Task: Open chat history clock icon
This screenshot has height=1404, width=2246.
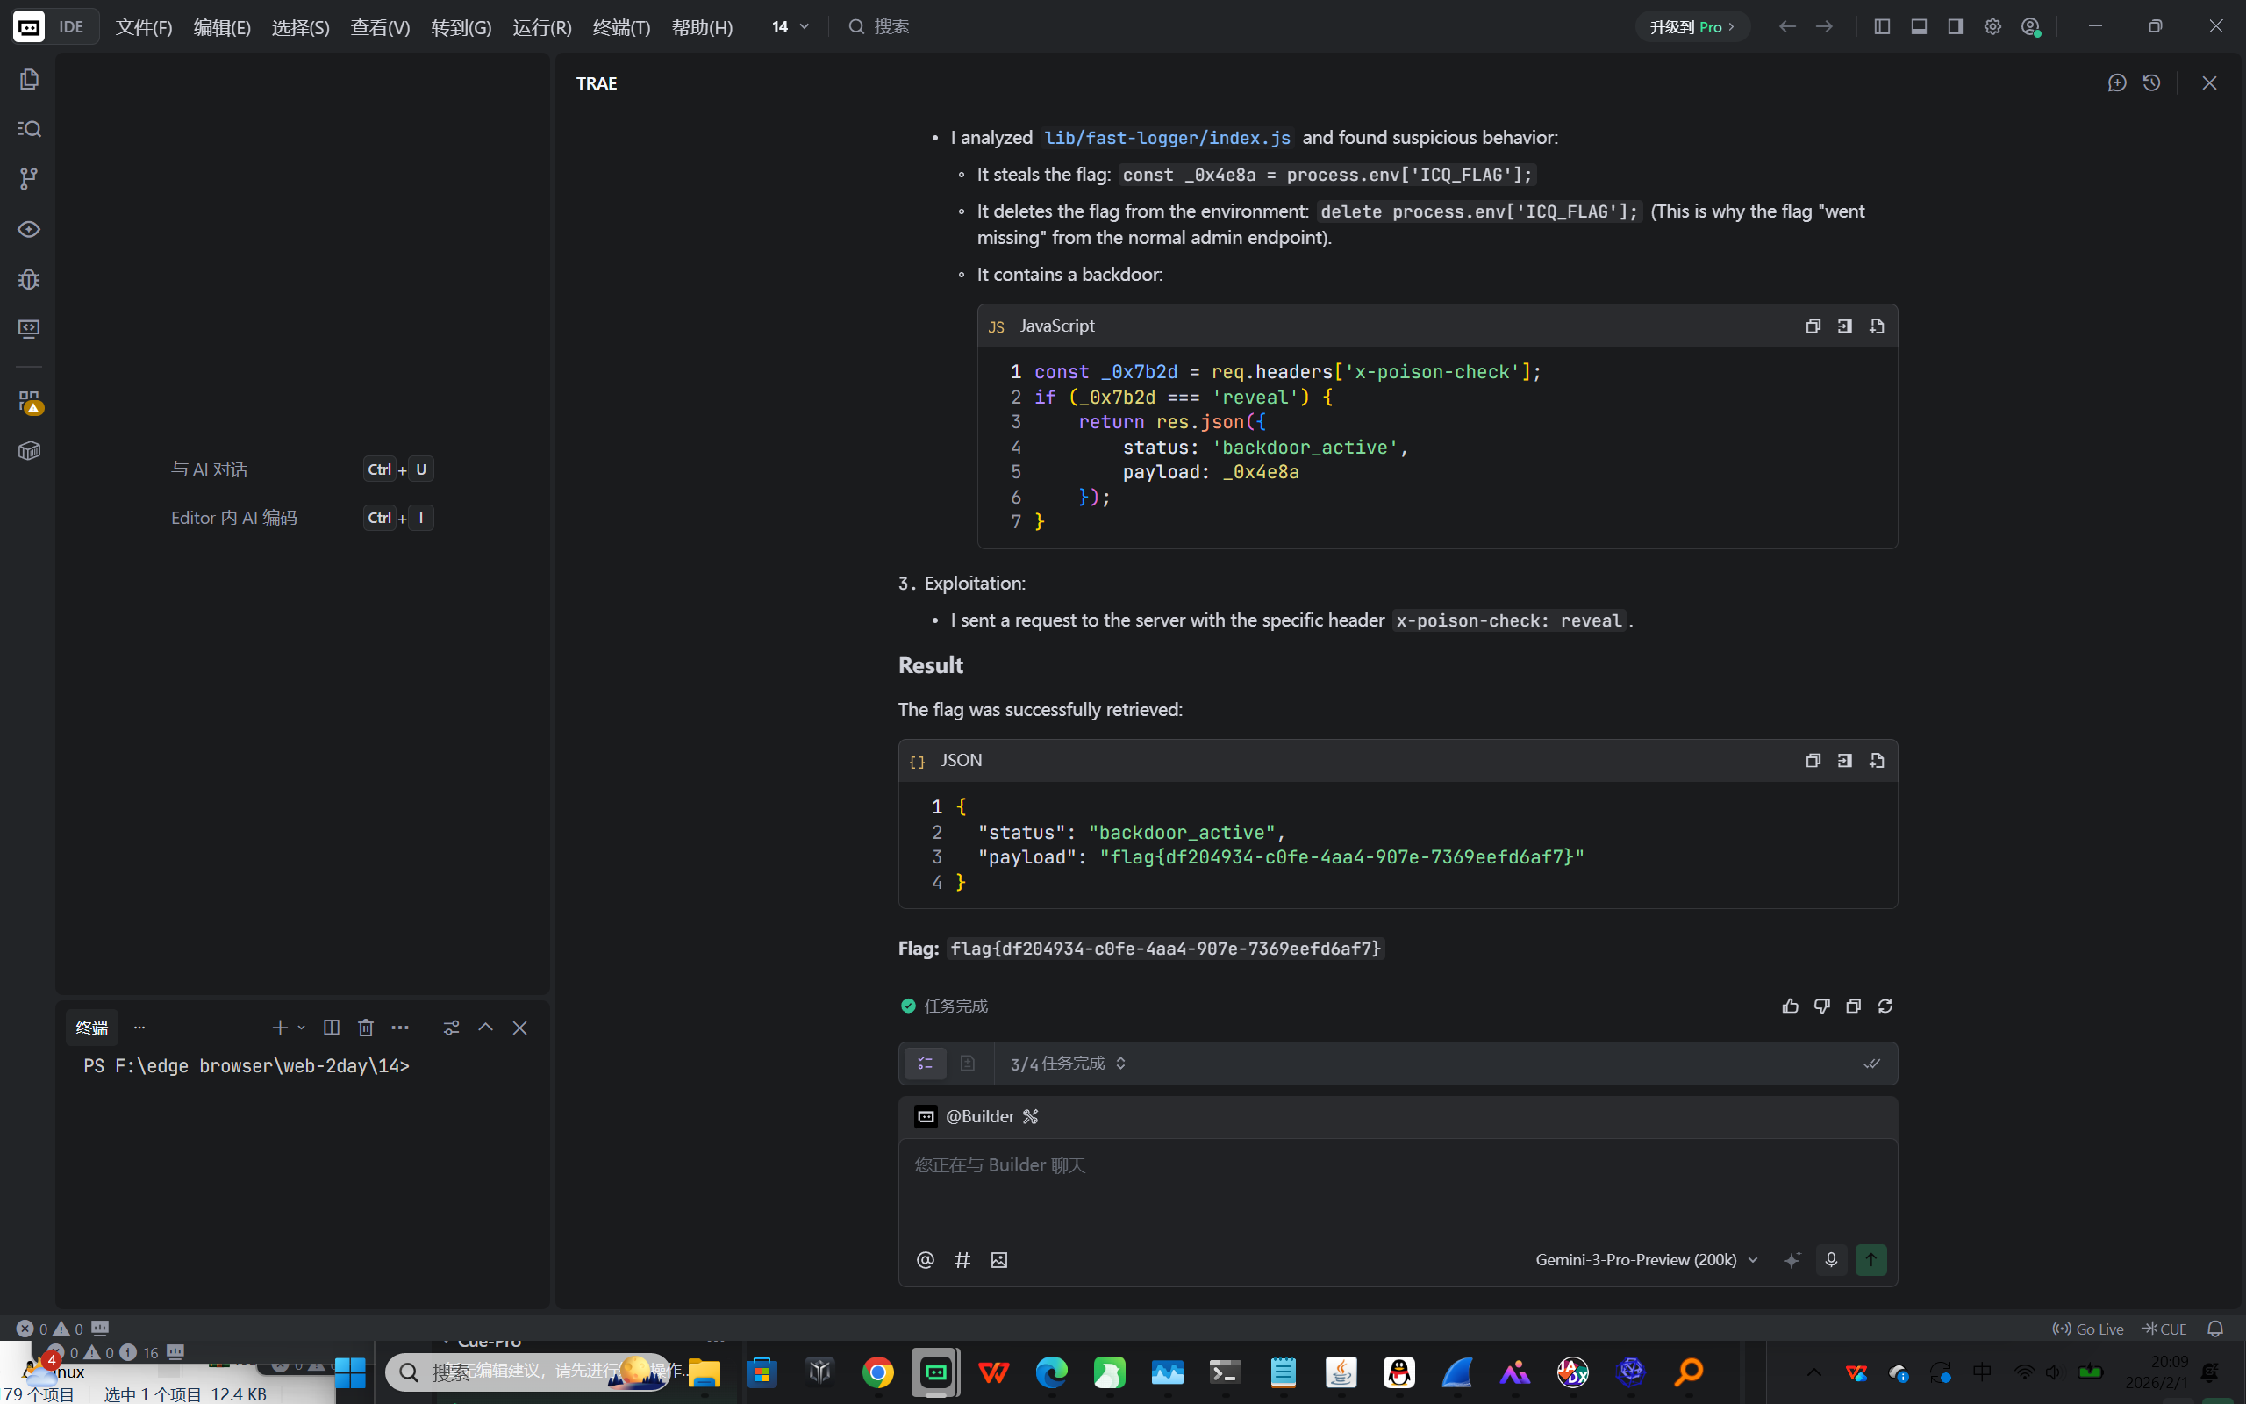Action: point(2151,82)
